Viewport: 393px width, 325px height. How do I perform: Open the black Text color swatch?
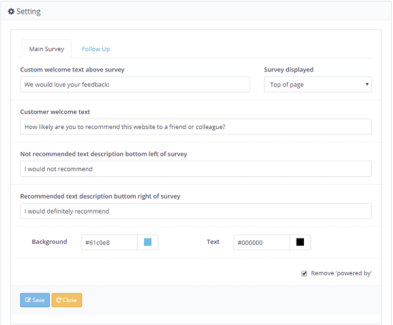point(300,242)
